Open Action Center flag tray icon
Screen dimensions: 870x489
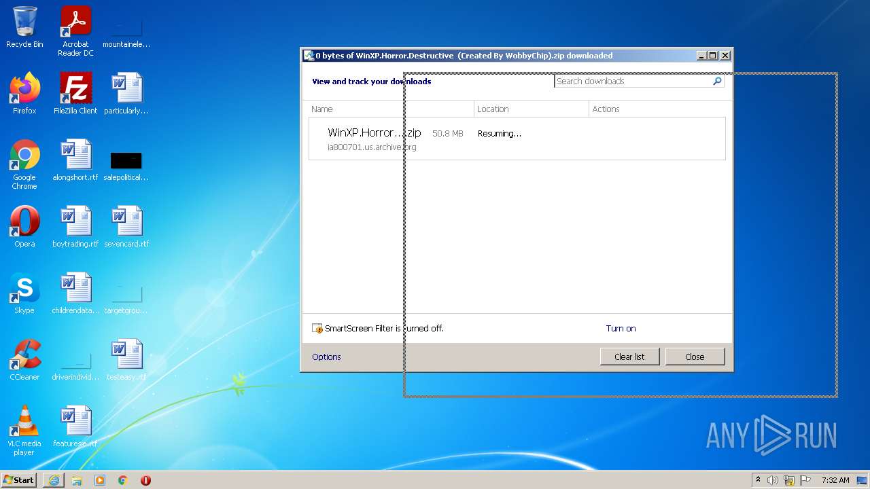805,480
